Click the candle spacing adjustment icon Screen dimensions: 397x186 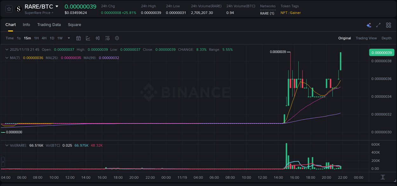coord(98,38)
